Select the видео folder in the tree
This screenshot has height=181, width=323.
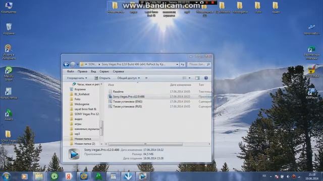[78, 119]
